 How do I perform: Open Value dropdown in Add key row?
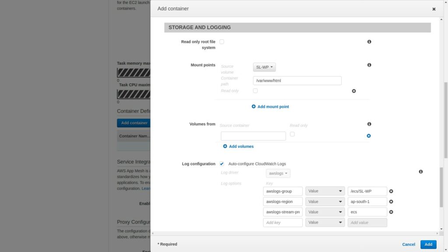[325, 223]
